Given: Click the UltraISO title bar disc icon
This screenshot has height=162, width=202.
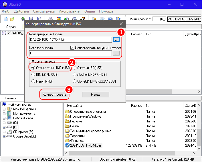Looking at the screenshot, I should [5, 4].
